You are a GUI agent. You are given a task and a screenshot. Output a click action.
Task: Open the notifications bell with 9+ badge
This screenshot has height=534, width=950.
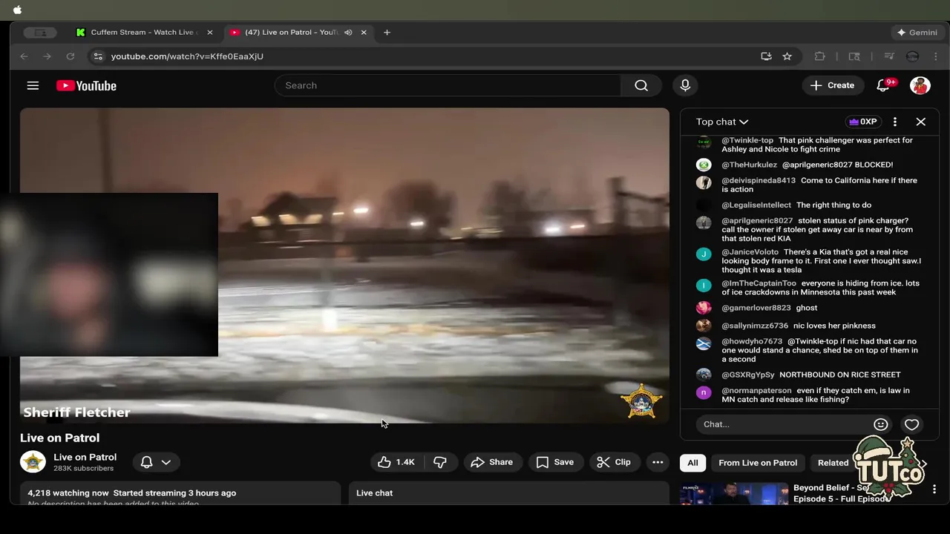[883, 85]
